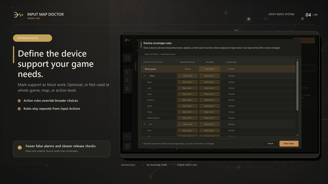Click the Coverage Rules pill label
Screen dimensions: 328x184
(33, 38)
